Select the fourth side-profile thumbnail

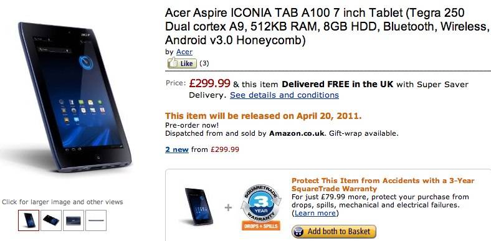point(96,220)
